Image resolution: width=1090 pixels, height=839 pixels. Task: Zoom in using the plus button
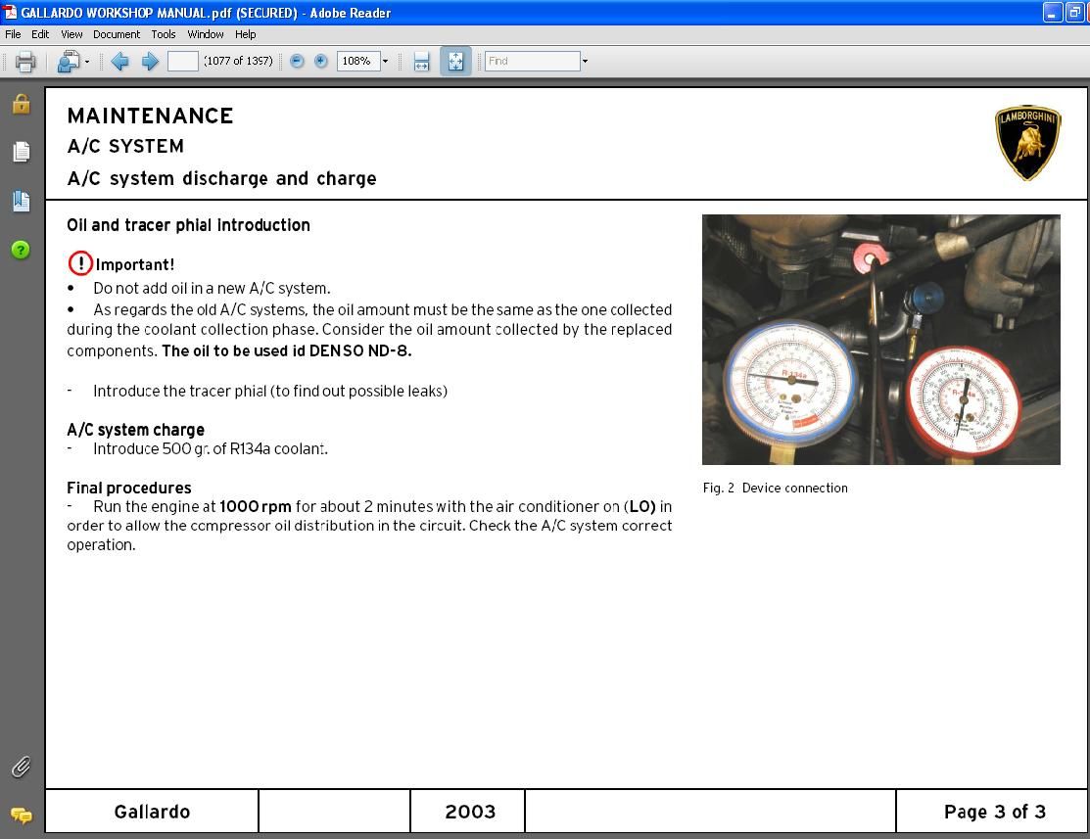(320, 62)
